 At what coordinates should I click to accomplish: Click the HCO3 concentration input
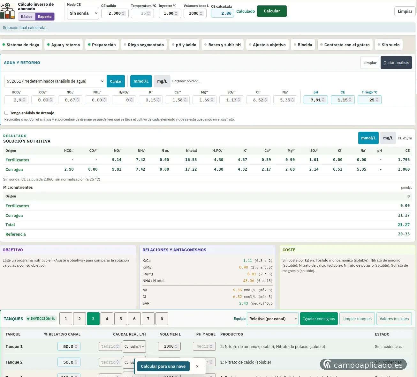[16, 100]
